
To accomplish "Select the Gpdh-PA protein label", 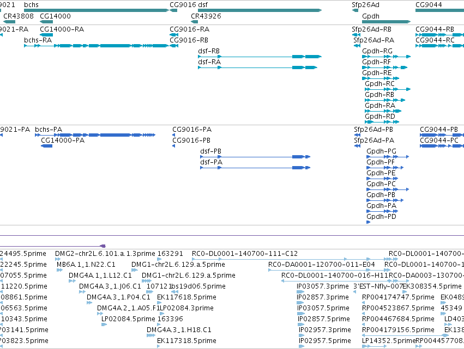I will 382,206.
